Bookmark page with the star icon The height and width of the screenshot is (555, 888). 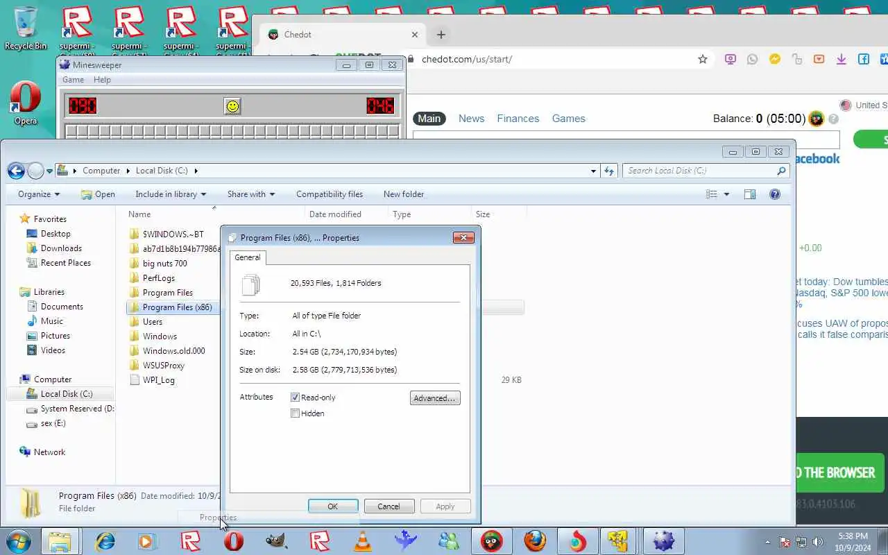[x=703, y=60]
